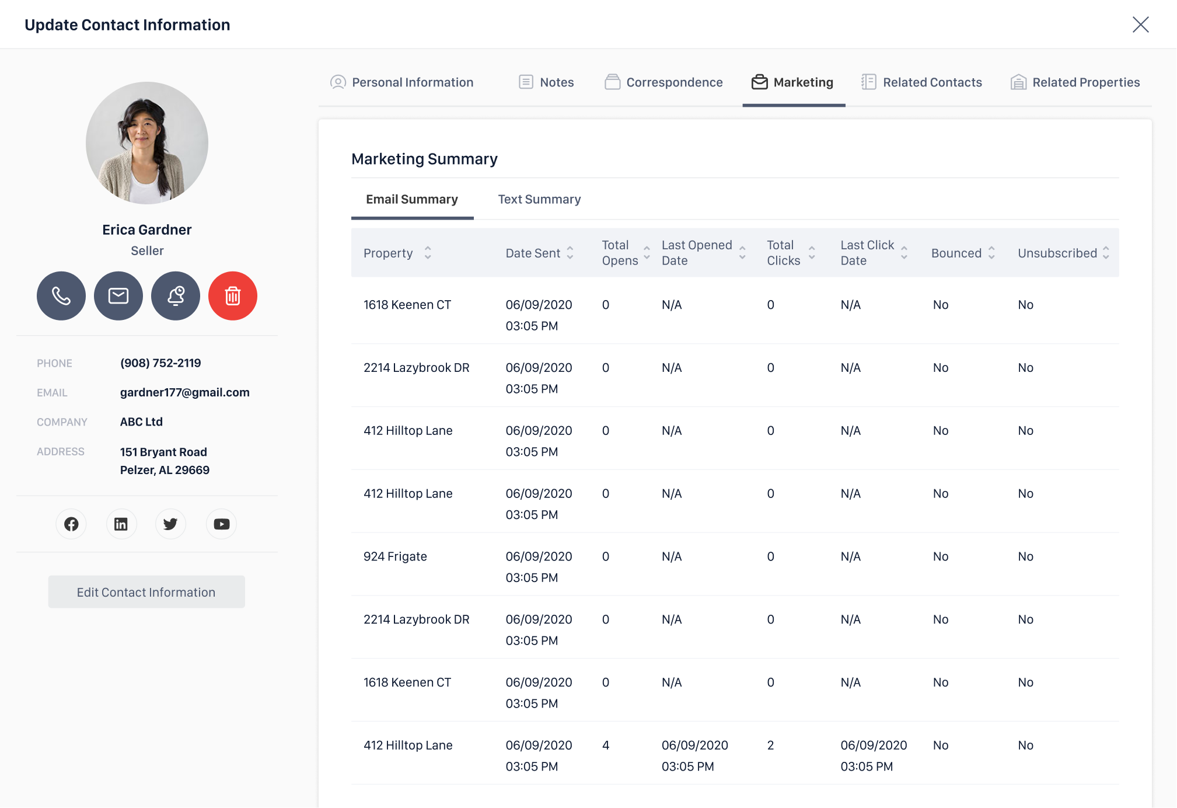This screenshot has width=1177, height=808.
Task: Click the address 151 Bryant Road
Action: point(163,452)
